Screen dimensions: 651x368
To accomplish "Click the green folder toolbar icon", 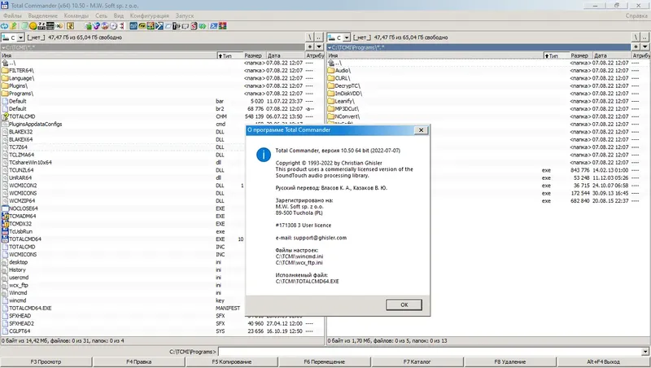I will [x=88, y=26].
